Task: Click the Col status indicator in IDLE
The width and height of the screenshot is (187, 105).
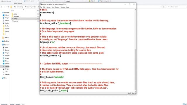Action: [x=134, y=93]
